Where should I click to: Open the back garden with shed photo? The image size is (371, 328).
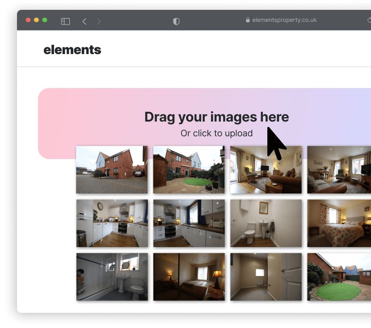pyautogui.click(x=189, y=170)
